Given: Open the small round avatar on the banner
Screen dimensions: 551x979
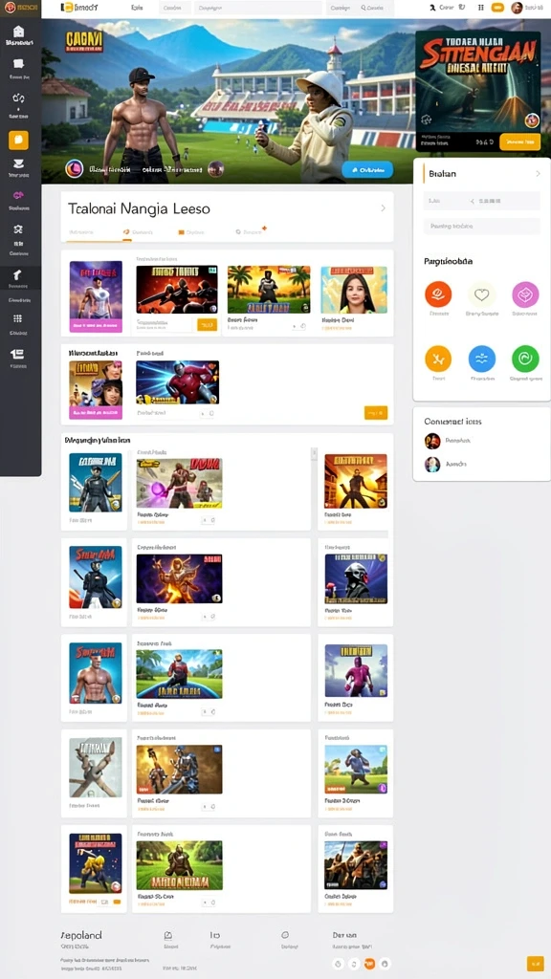Looking at the screenshot, I should tap(216, 168).
